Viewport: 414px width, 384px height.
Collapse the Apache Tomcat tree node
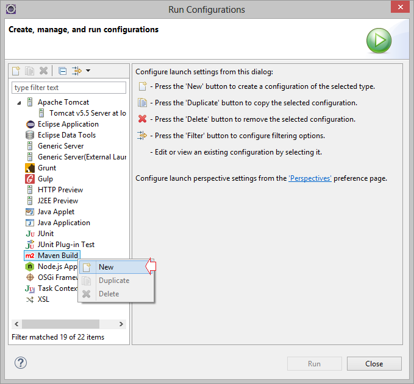(x=19, y=103)
